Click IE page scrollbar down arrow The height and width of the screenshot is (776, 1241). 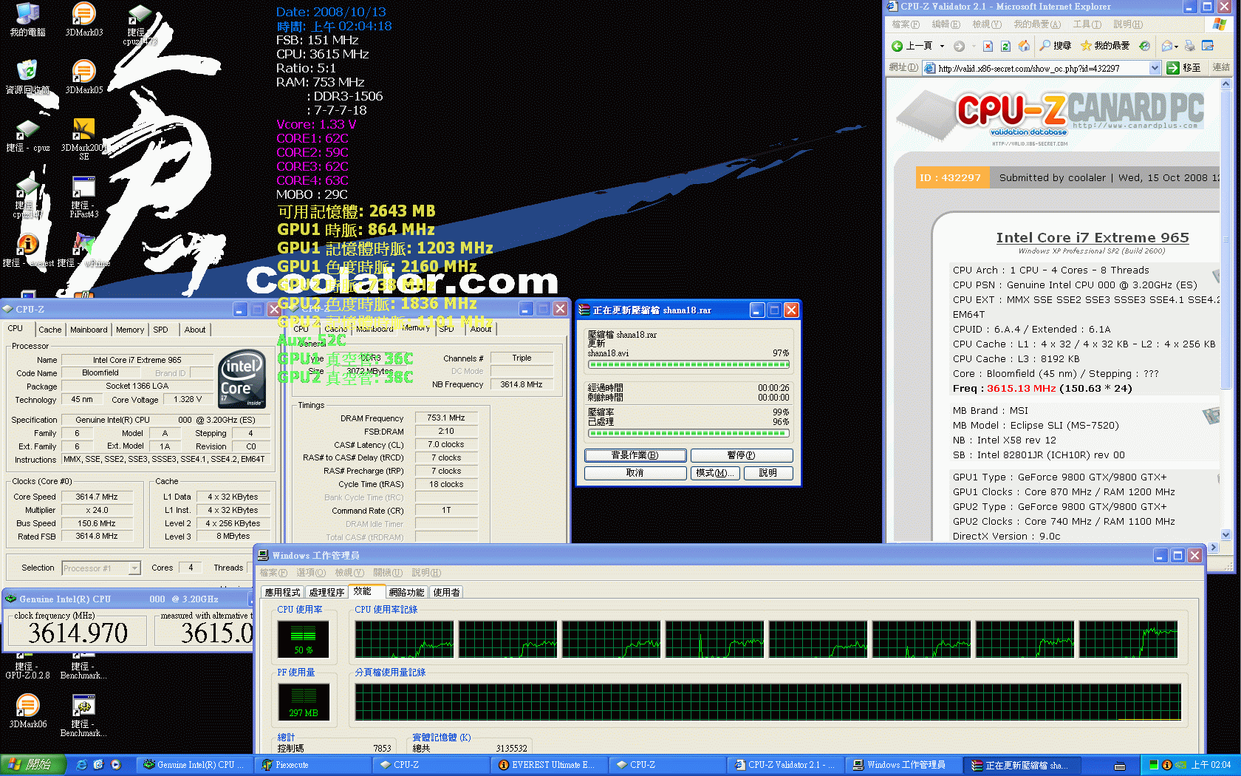click(1225, 534)
